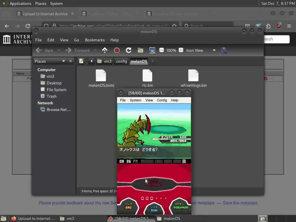
Task: Go back in file manager toolbar
Action: (45, 50)
